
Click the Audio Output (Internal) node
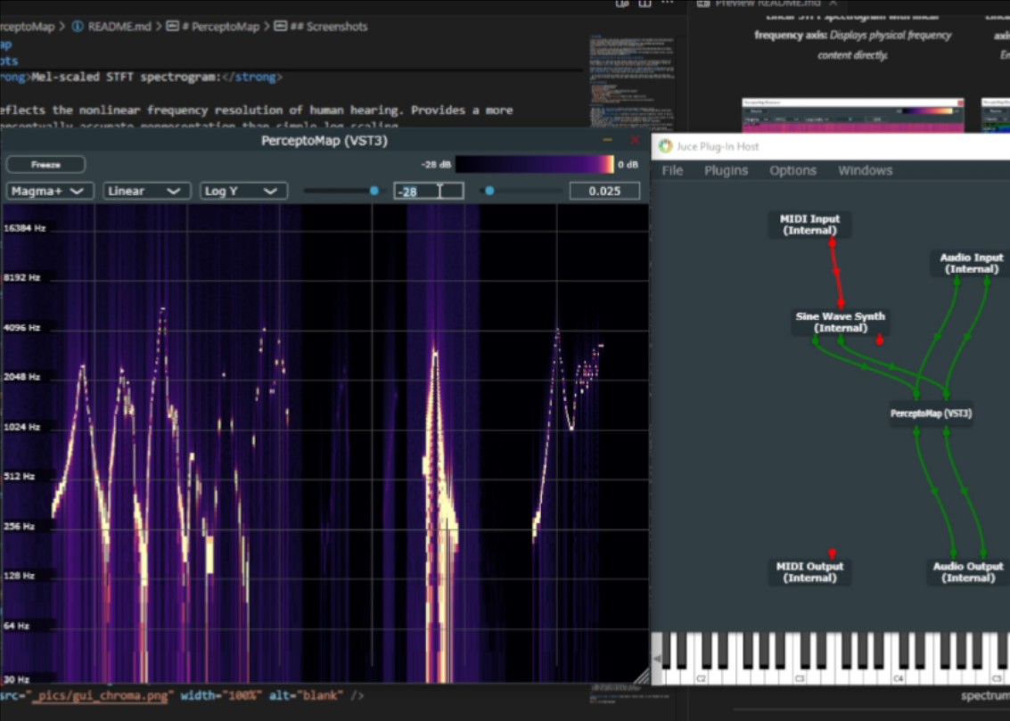click(x=967, y=572)
